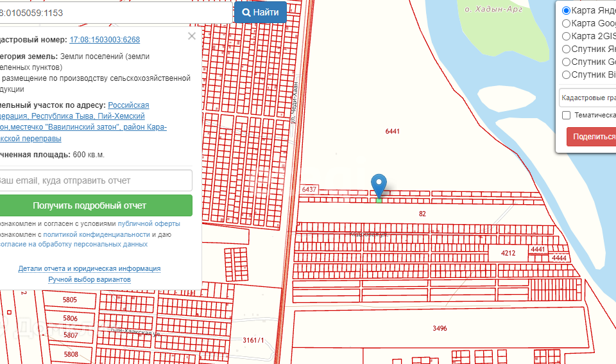Click the Найти search button
This screenshot has height=364, width=616.
(x=260, y=12)
